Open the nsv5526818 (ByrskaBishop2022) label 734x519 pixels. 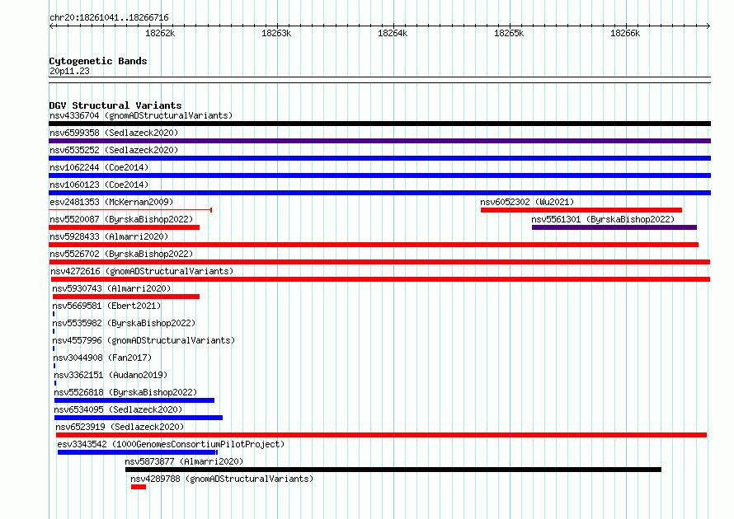tap(125, 392)
